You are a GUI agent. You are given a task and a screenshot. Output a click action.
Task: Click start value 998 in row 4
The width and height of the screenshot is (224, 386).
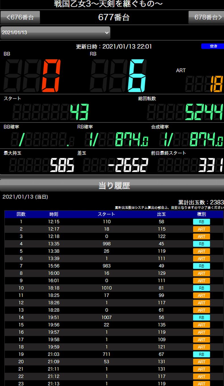coord(107,244)
